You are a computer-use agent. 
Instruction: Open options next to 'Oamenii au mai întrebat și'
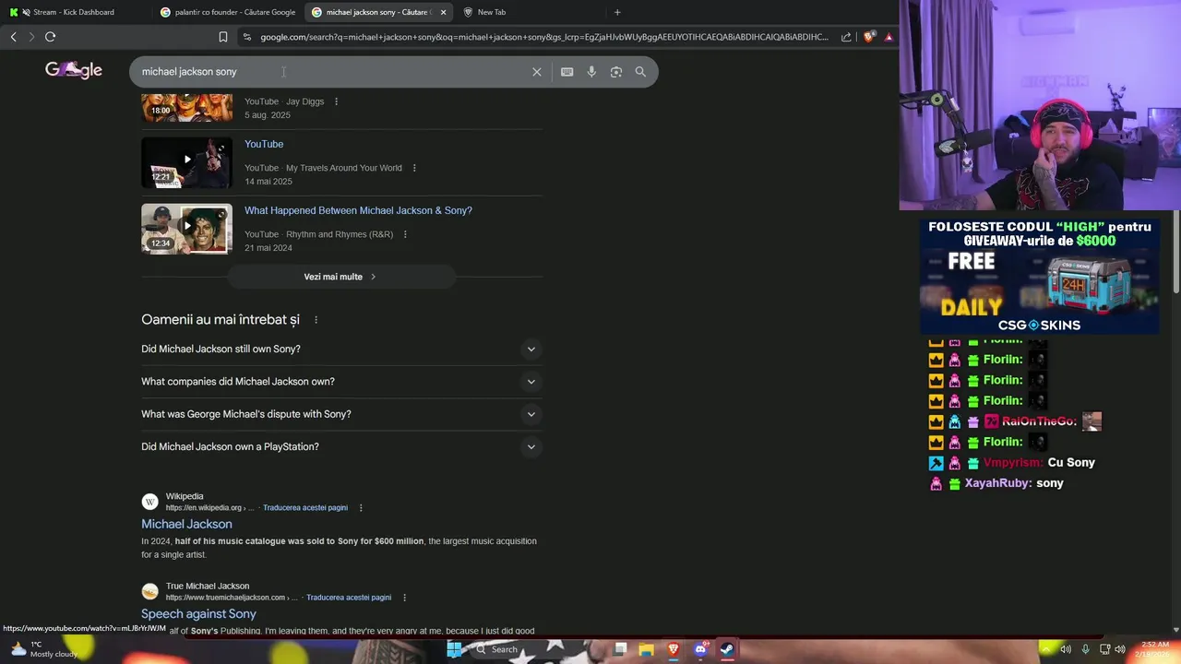click(x=316, y=320)
